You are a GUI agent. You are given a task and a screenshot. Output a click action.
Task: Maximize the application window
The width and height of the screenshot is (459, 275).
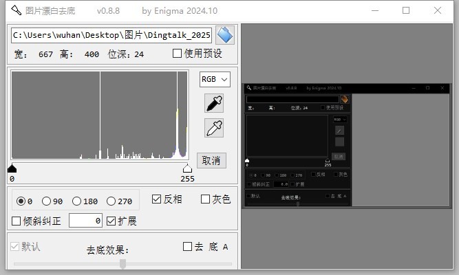(x=406, y=10)
